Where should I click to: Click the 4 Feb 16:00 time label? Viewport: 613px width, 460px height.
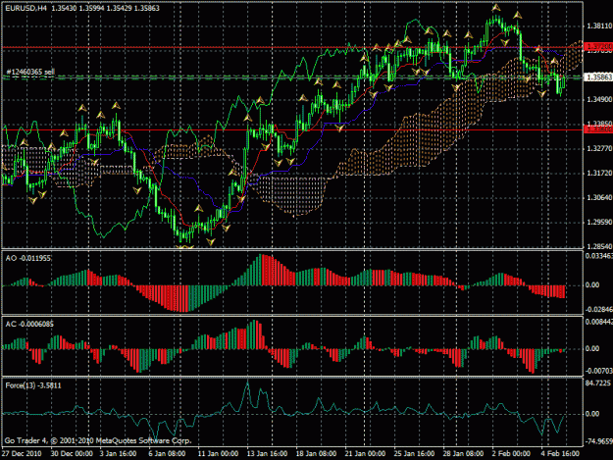[560, 453]
